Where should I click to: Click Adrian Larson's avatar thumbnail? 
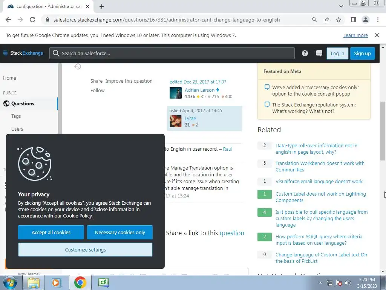coord(176,93)
